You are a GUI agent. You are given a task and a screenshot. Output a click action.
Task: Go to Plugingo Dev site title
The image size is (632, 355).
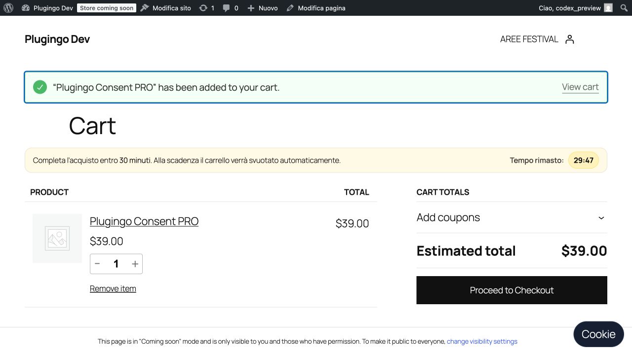(x=57, y=39)
